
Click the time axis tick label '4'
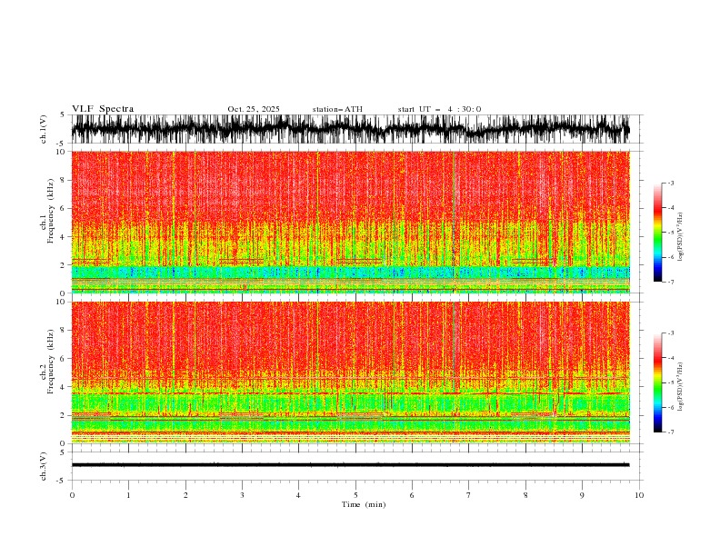[298, 495]
